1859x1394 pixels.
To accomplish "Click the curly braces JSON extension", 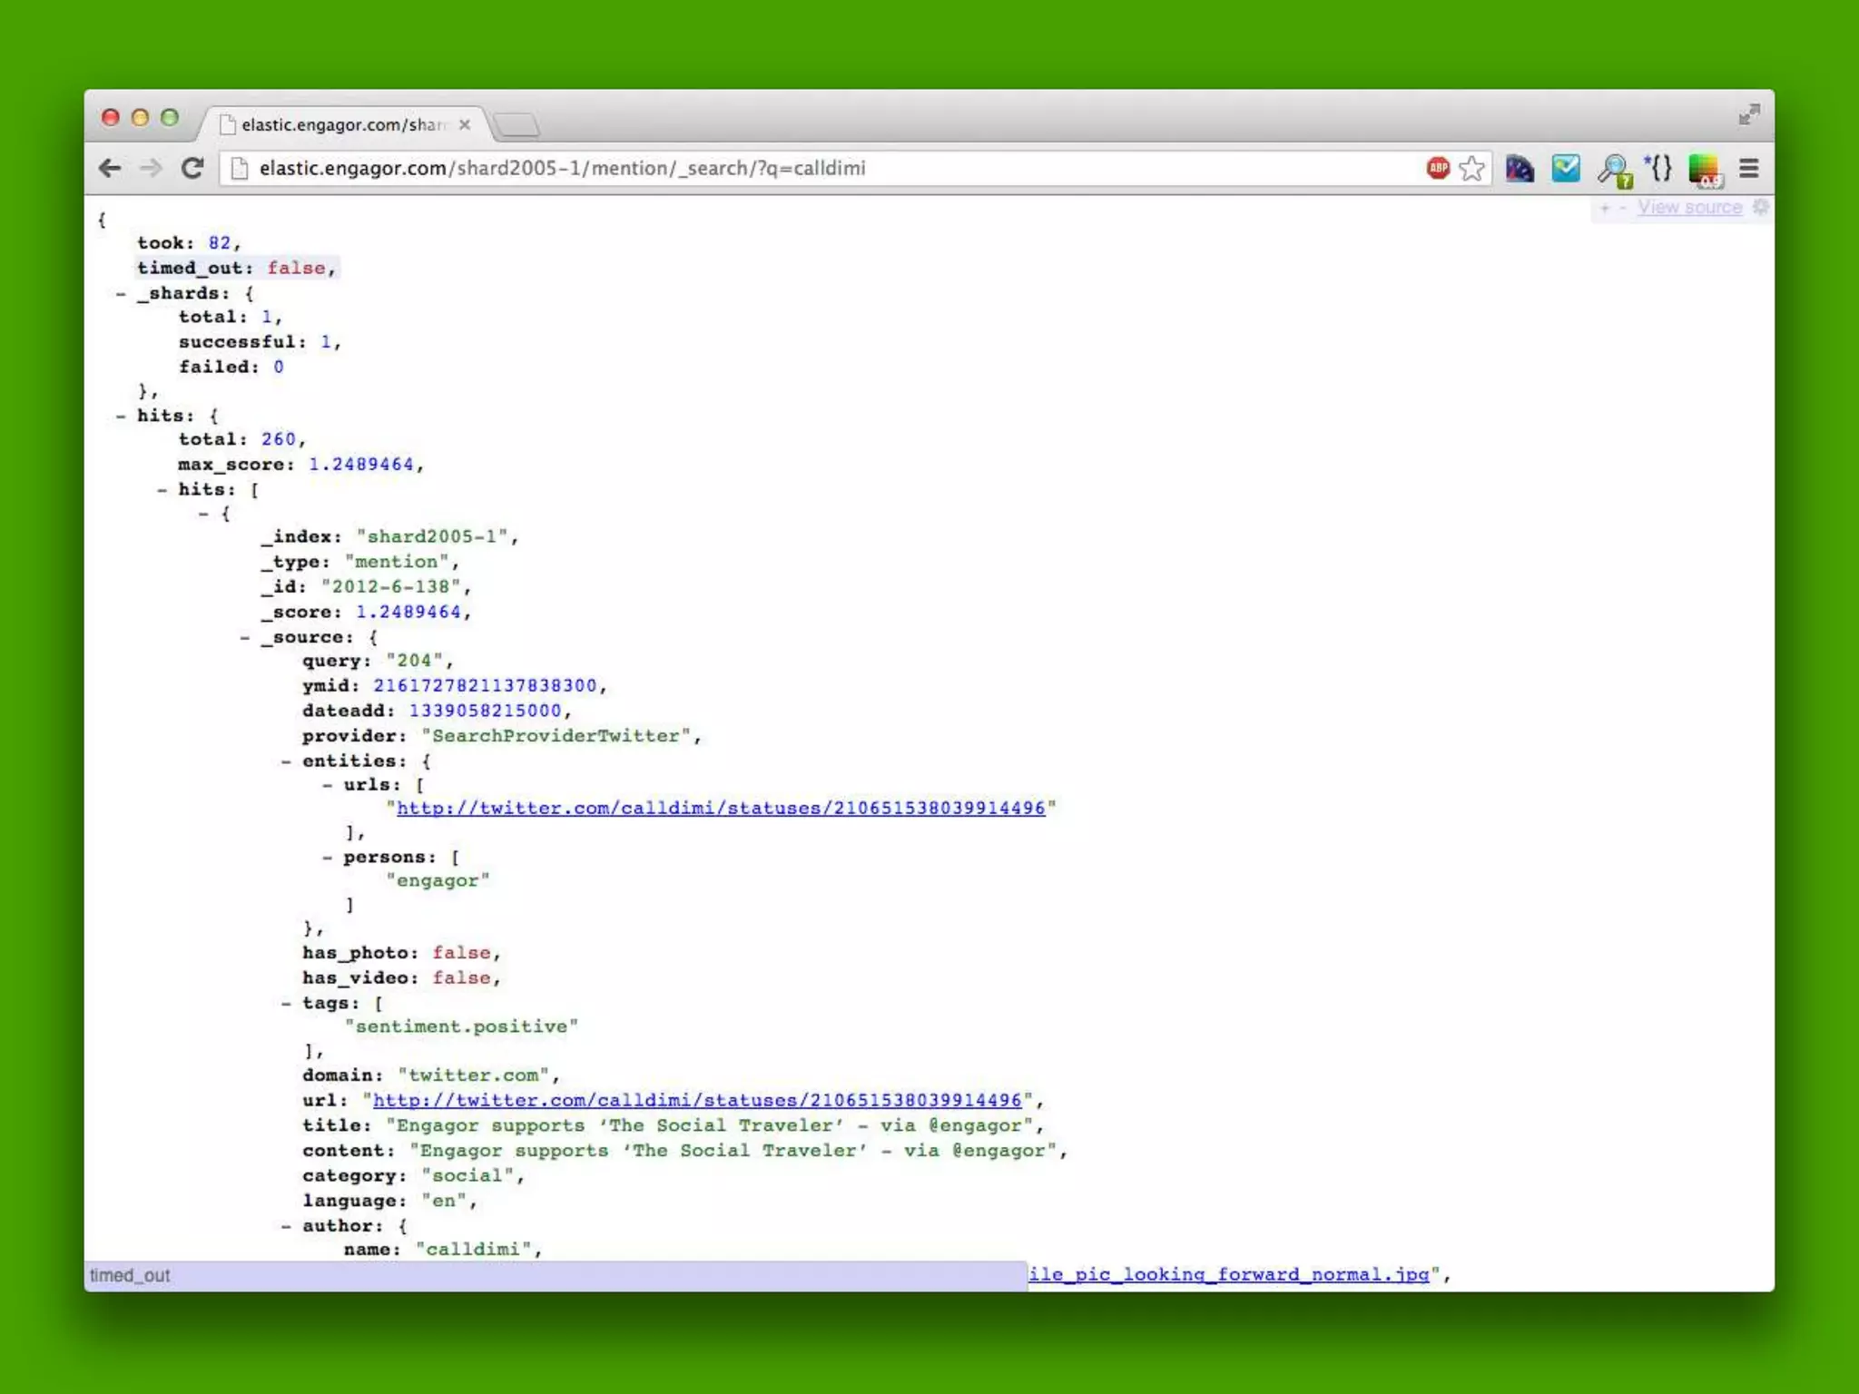I will pos(1659,168).
